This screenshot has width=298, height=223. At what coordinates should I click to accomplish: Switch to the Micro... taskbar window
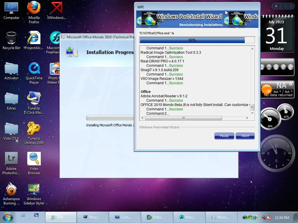221,217
